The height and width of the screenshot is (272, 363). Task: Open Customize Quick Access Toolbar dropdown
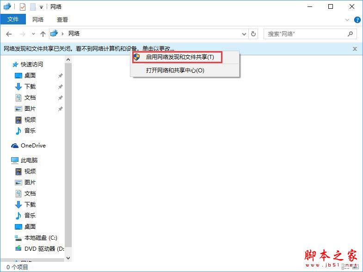coord(41,7)
